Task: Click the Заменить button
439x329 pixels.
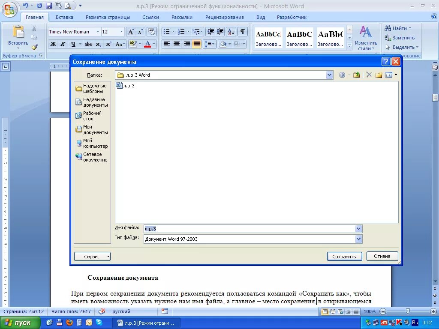Action: point(400,38)
